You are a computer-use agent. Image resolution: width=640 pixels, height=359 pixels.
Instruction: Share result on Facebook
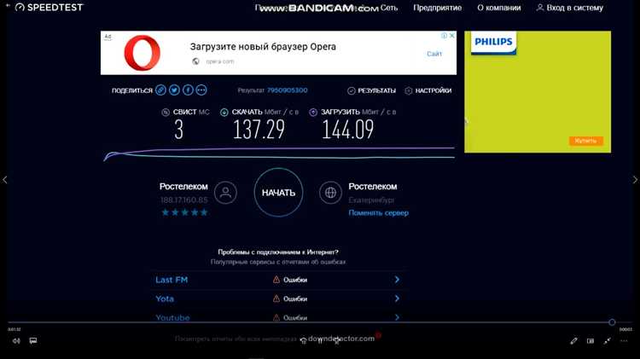(x=188, y=90)
